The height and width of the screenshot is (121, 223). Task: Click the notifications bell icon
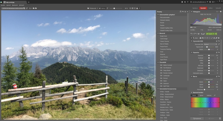[x=182, y=2]
